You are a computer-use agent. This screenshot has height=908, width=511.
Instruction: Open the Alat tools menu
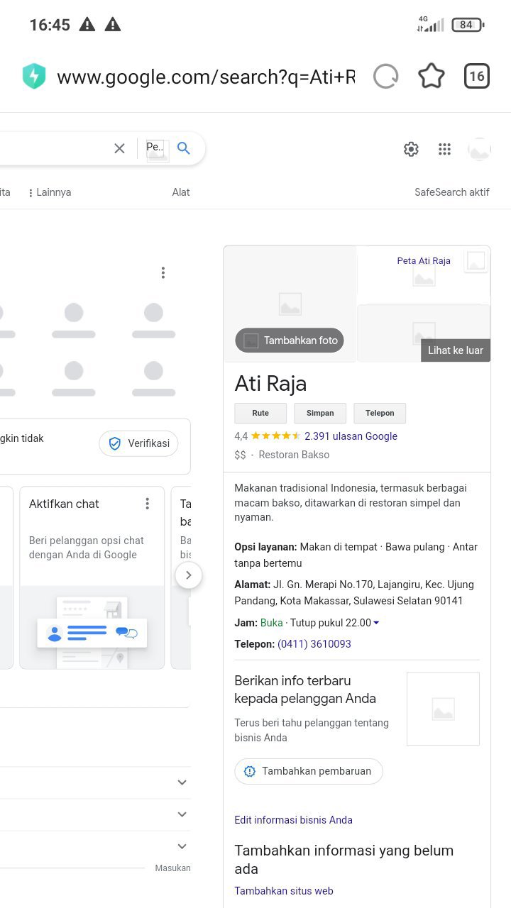click(x=181, y=192)
